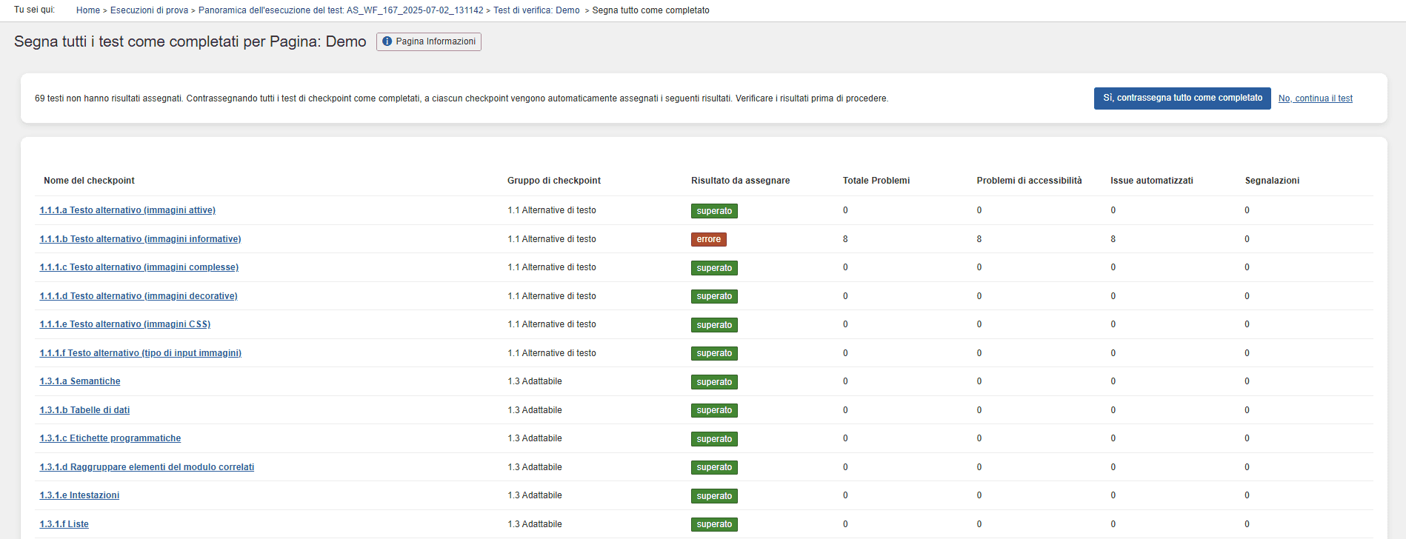Viewport: 1406px width, 539px height.
Task: Select checkpoint 1.1.1.c immagini complesse
Action: click(x=139, y=267)
